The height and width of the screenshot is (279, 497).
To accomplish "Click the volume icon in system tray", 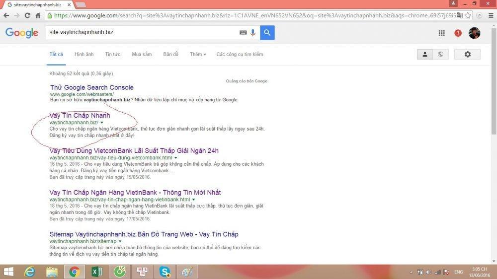I will pos(428,272).
